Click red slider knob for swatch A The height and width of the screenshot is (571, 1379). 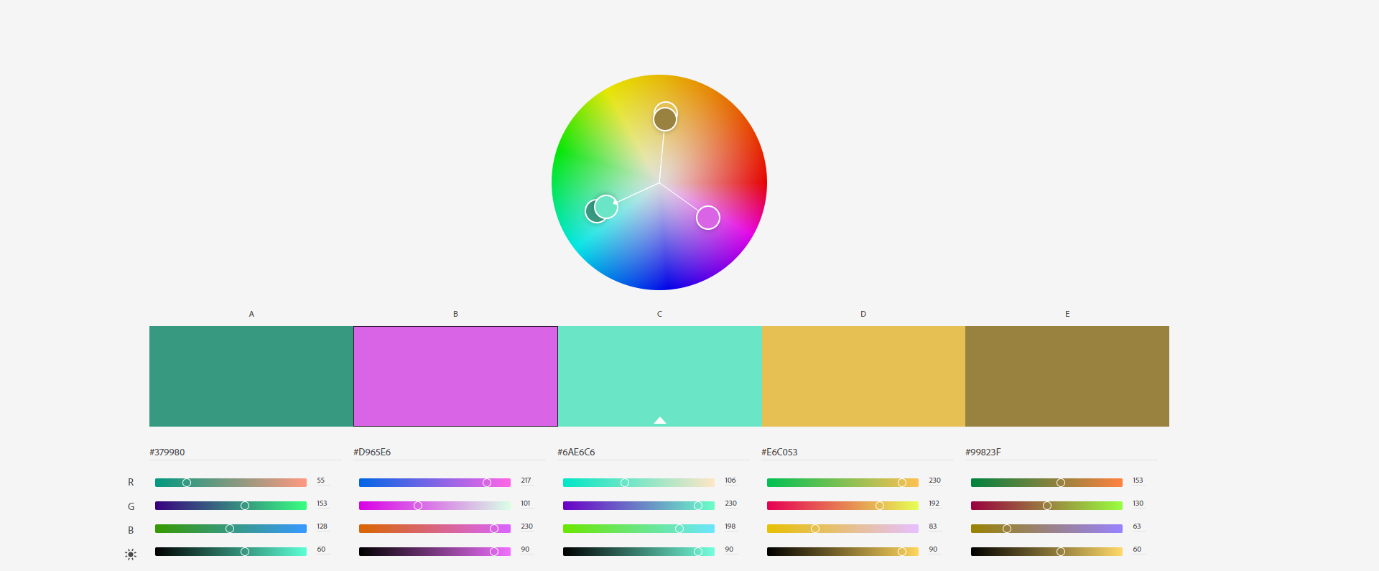[x=187, y=483]
